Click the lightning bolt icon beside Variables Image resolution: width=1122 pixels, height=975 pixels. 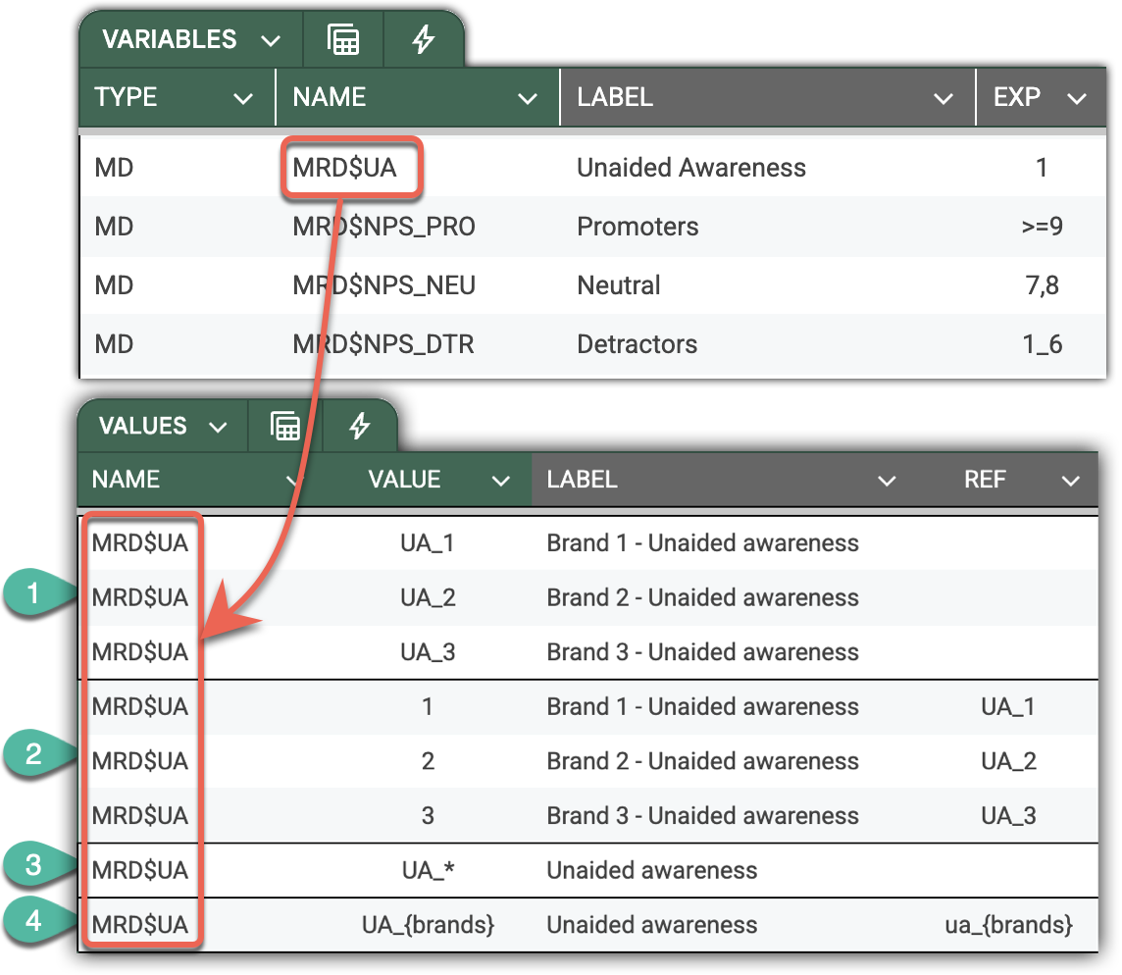point(423,40)
